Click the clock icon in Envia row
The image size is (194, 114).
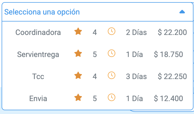pos(112,97)
